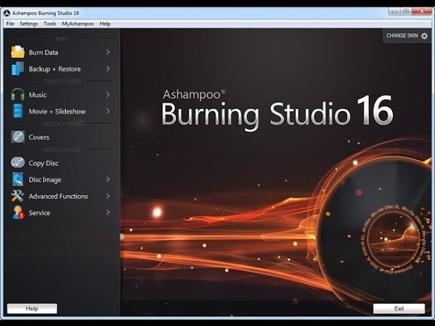Minimize the Burning Studio window
Viewport: 435px width, 326px height.
click(x=395, y=12)
